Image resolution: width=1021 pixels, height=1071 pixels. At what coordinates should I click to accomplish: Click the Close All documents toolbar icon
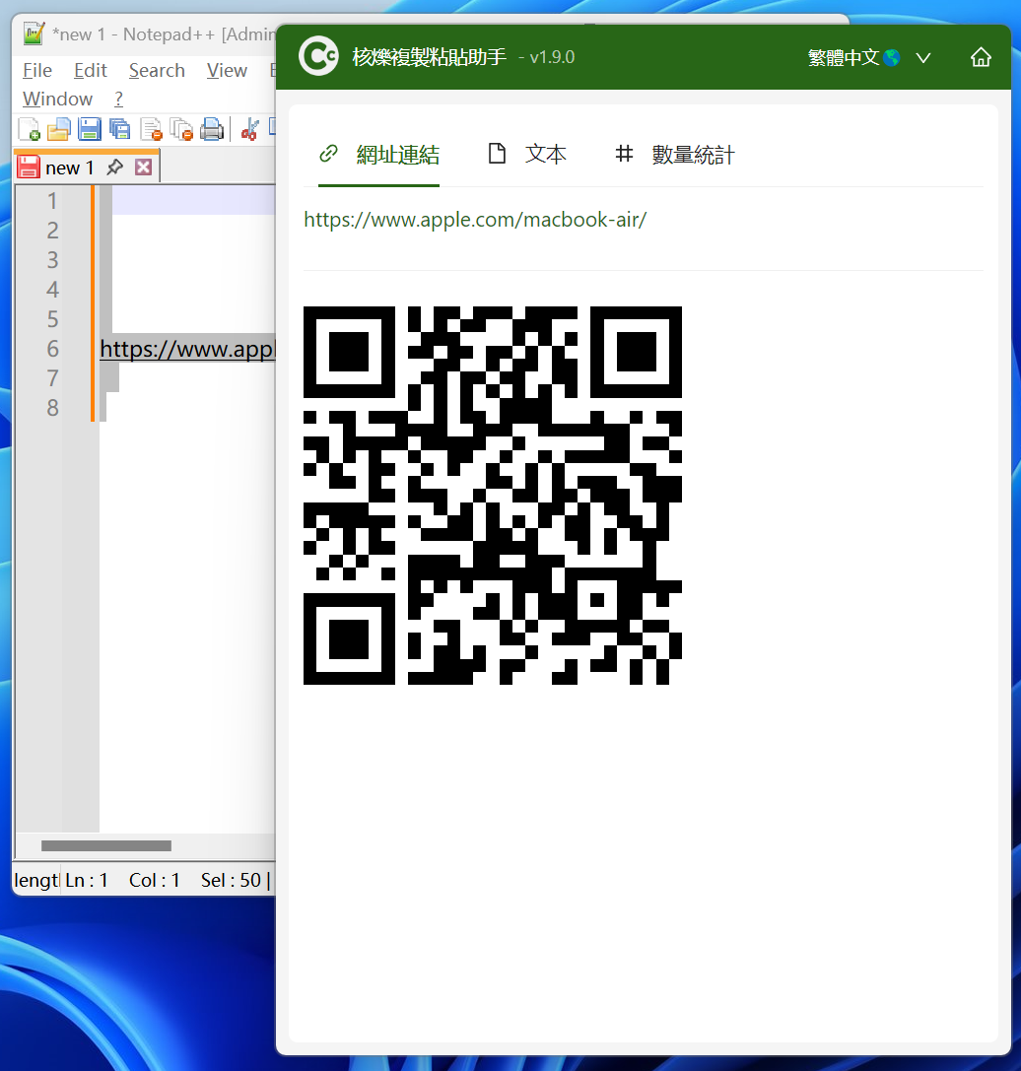click(181, 129)
